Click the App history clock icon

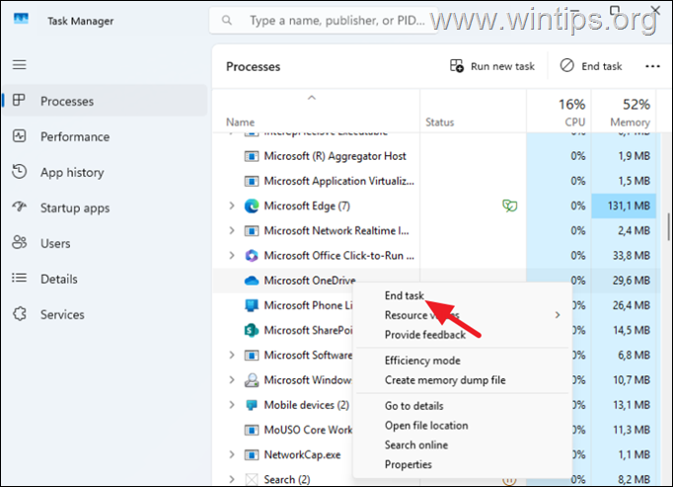click(20, 172)
